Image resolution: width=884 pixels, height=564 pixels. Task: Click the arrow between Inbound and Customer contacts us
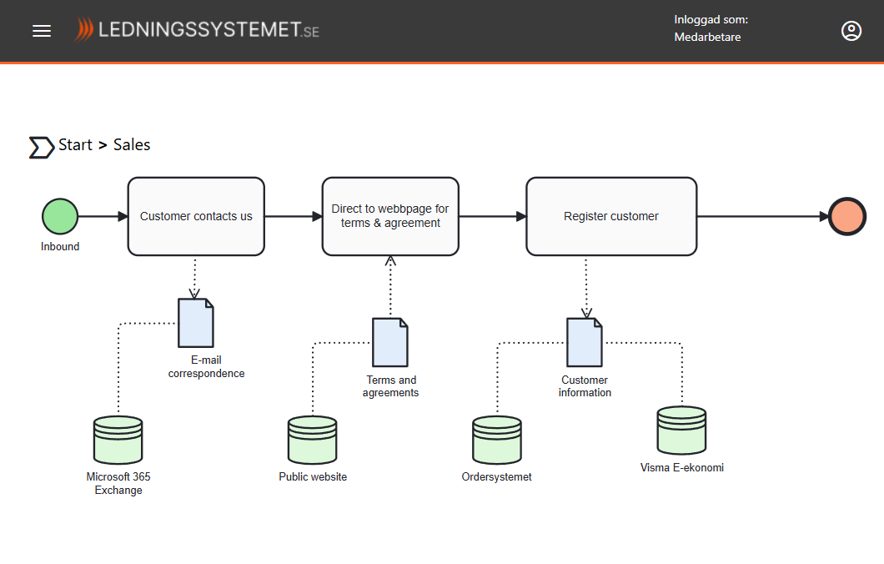(102, 216)
